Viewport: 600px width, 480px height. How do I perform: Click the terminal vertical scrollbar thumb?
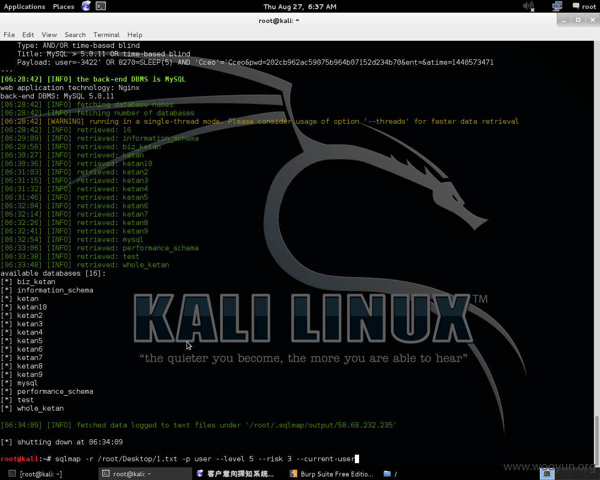pos(597,440)
